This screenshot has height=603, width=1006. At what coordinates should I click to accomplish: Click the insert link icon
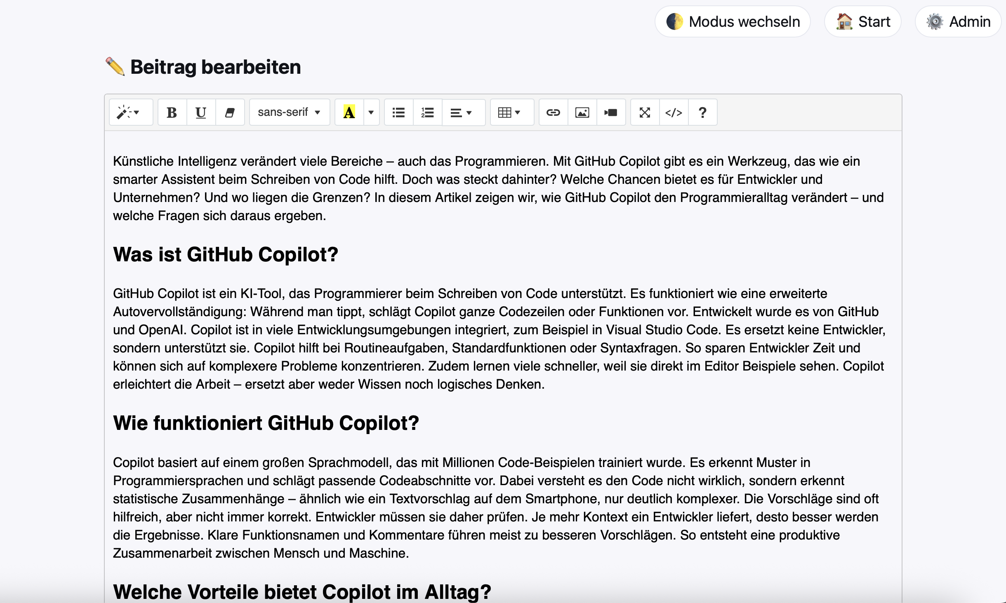coord(553,113)
